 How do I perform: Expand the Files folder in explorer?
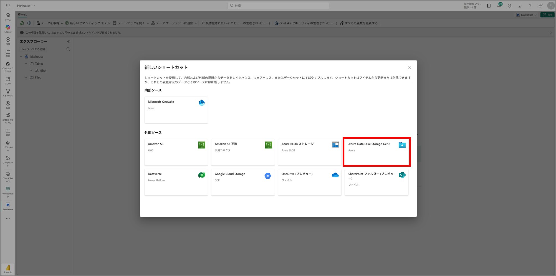[x=26, y=77]
